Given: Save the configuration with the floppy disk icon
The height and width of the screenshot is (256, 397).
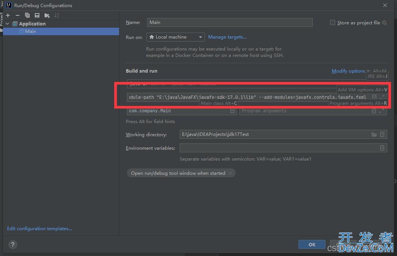Looking at the screenshot, I should 37,15.
